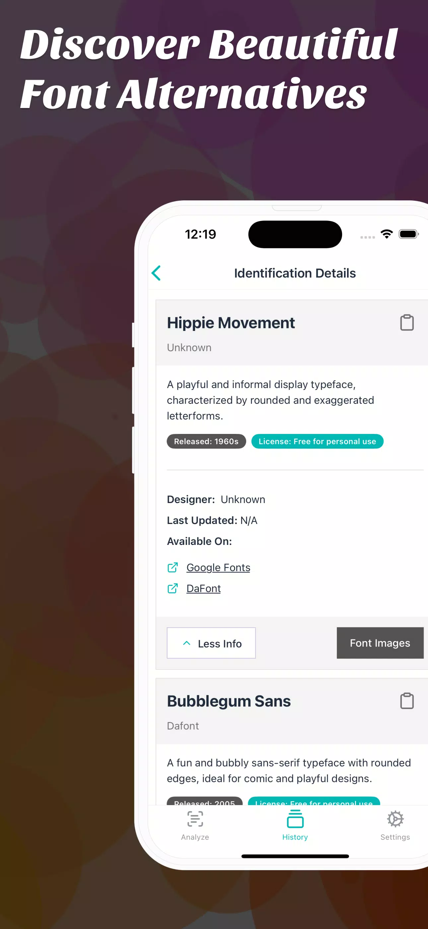Click the up chevron in Less Info
The image size is (428, 929).
coord(186,643)
